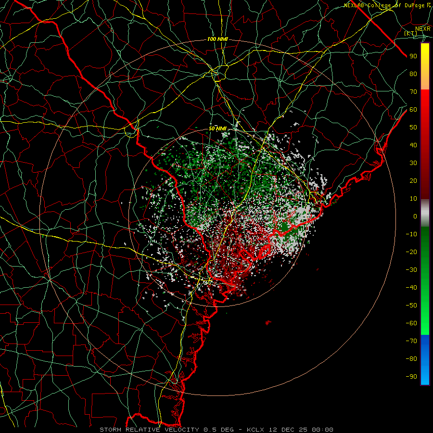Click the 90 value on the velocity scale
Image resolution: width=433 pixels, height=433 pixels.
click(413, 56)
